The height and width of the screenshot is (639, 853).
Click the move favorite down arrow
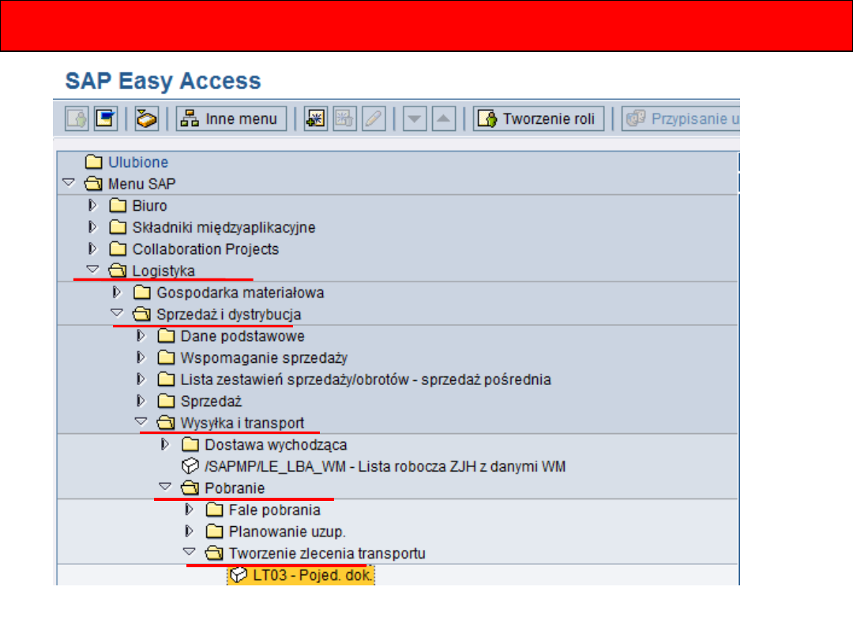tap(415, 119)
